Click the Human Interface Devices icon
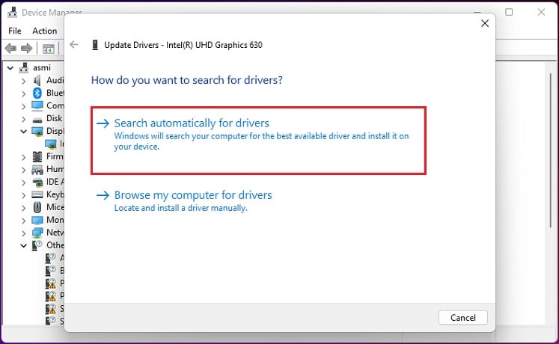This screenshot has height=344, width=559. (x=37, y=170)
